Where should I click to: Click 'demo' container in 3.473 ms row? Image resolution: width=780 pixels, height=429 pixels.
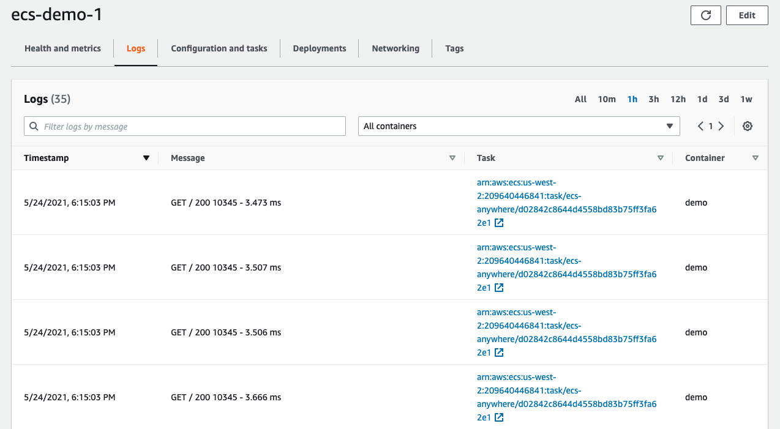(x=696, y=203)
